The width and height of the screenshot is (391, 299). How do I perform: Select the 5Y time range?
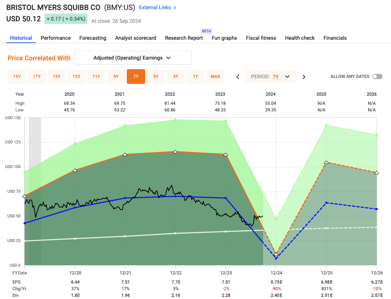[x=156, y=76]
